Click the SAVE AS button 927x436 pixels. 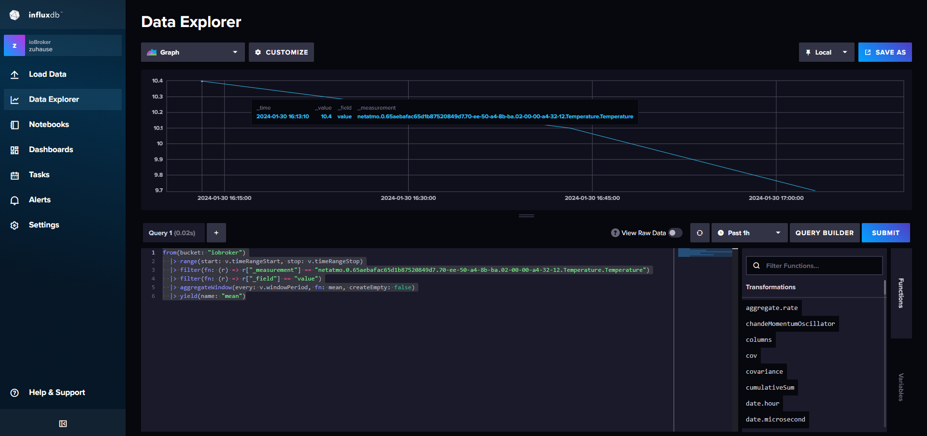[x=885, y=52]
